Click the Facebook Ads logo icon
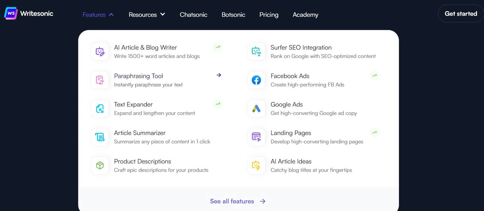This screenshot has height=211, width=484. [x=256, y=80]
